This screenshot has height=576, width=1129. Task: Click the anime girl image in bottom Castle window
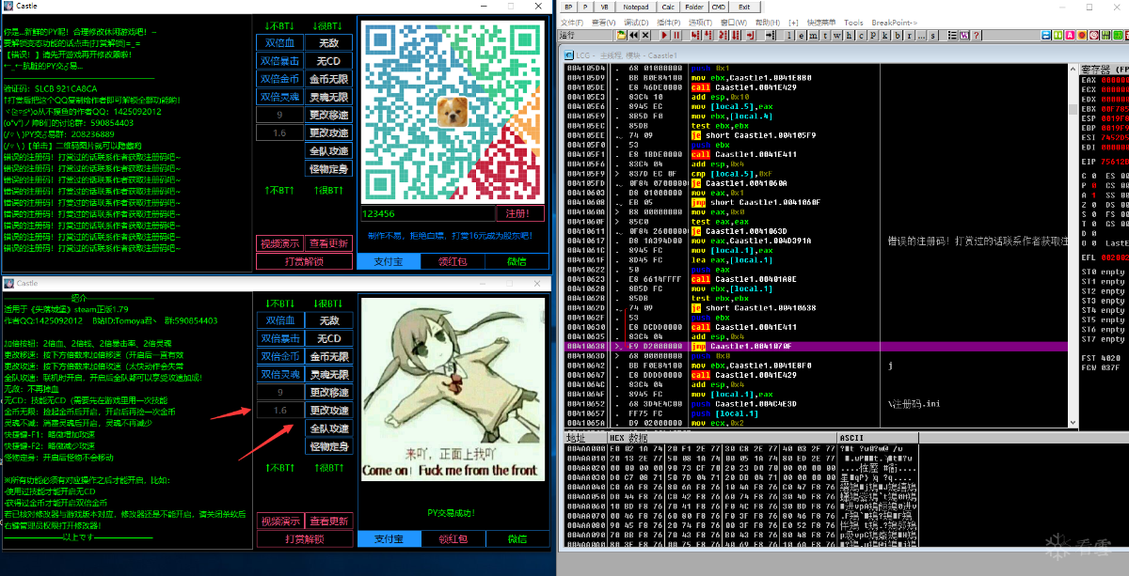(x=452, y=390)
